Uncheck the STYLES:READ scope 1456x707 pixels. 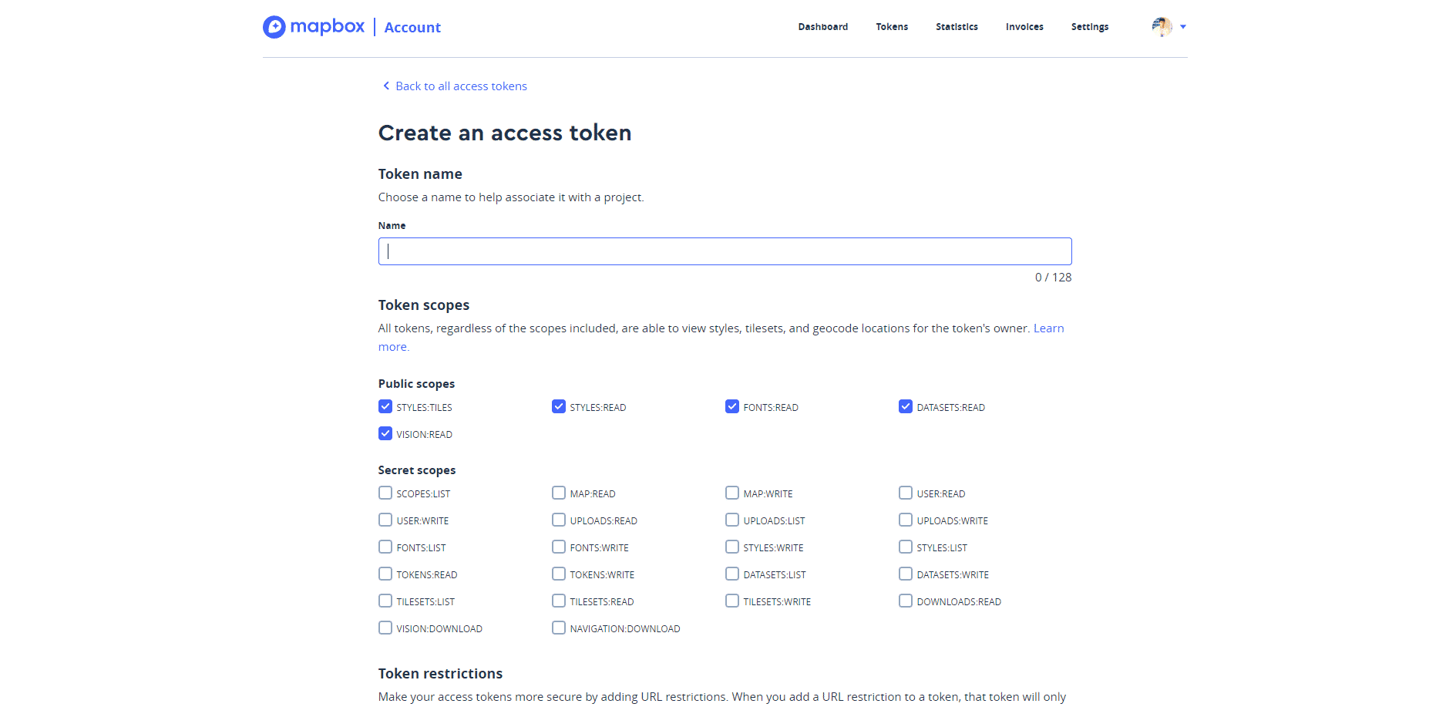click(x=559, y=406)
